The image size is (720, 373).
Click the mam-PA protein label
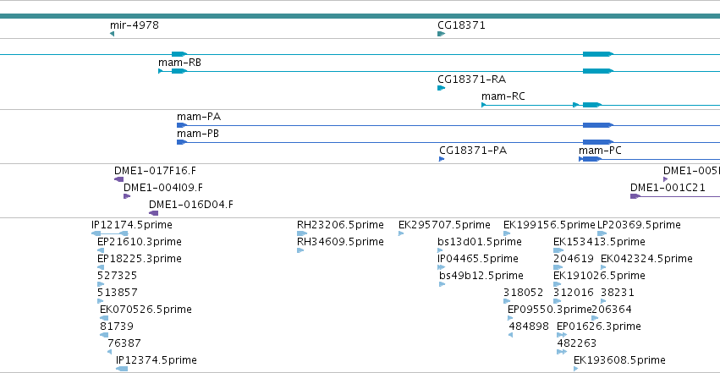point(198,117)
